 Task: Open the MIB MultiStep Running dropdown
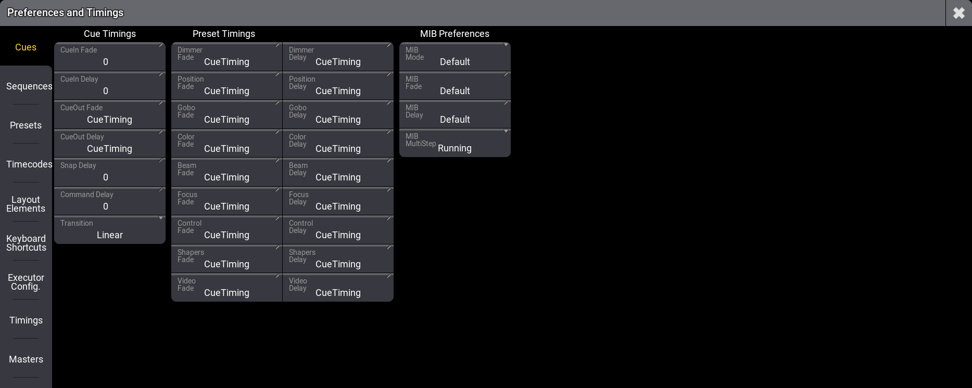pyautogui.click(x=455, y=143)
